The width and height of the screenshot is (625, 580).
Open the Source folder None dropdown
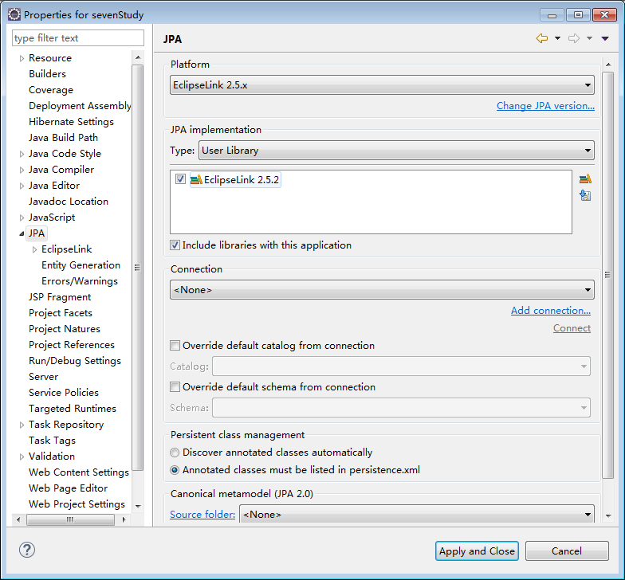coord(416,514)
